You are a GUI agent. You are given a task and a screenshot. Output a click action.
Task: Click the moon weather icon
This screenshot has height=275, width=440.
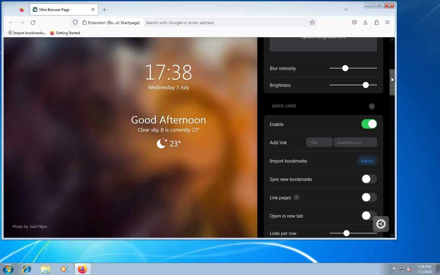pos(162,143)
